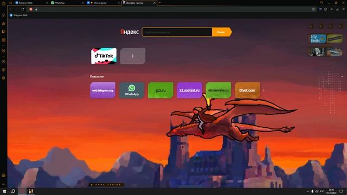Open the WhatsApp suggestion tile

132,90
